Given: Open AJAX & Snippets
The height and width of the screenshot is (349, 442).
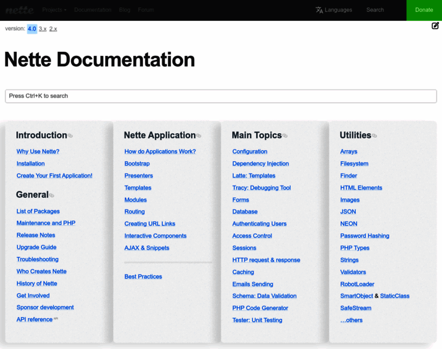Looking at the screenshot, I should coord(147,248).
